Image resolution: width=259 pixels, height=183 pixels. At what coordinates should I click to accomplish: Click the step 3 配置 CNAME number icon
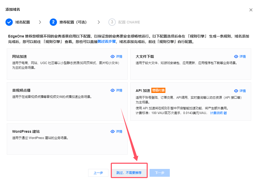point(112,22)
